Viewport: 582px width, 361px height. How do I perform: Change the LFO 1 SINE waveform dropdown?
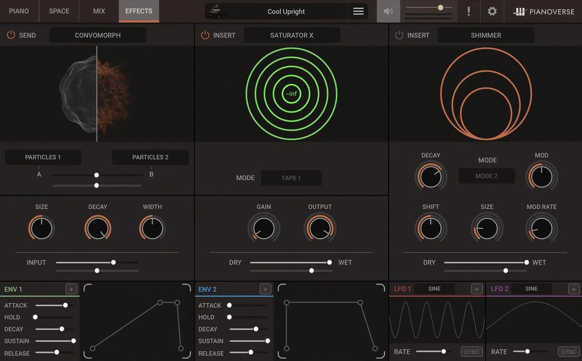pyautogui.click(x=435, y=289)
